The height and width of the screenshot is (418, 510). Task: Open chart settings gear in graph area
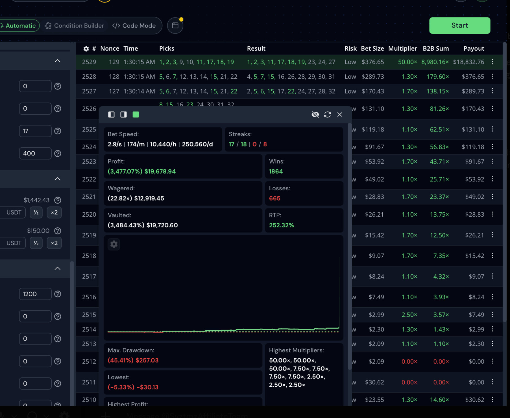(x=114, y=244)
